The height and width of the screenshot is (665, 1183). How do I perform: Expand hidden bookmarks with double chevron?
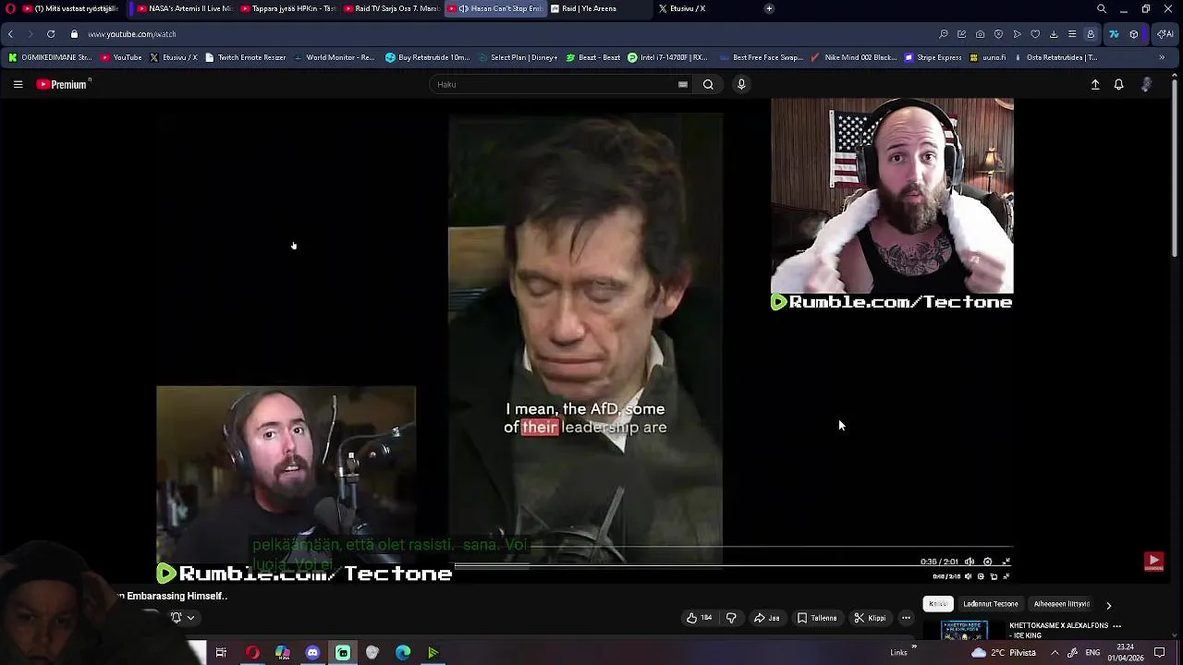pos(1162,57)
